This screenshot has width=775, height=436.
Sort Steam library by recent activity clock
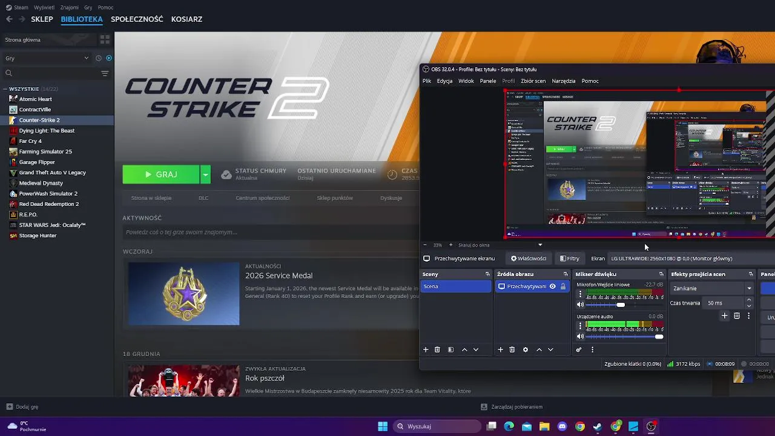coord(99,58)
